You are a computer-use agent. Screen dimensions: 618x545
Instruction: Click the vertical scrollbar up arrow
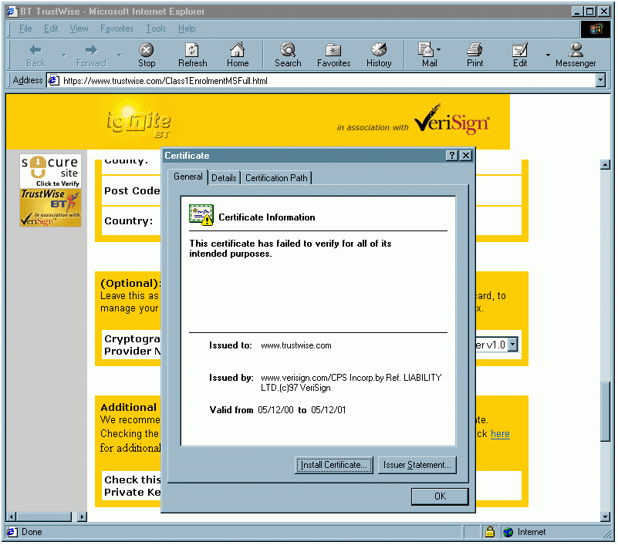(x=606, y=165)
